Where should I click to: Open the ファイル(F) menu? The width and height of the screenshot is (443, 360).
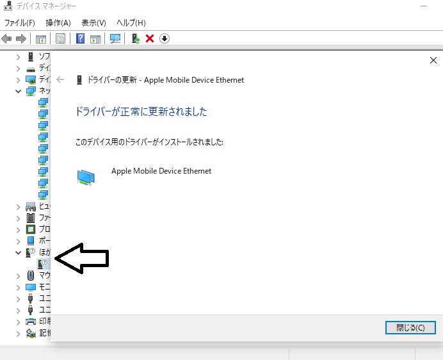point(20,23)
